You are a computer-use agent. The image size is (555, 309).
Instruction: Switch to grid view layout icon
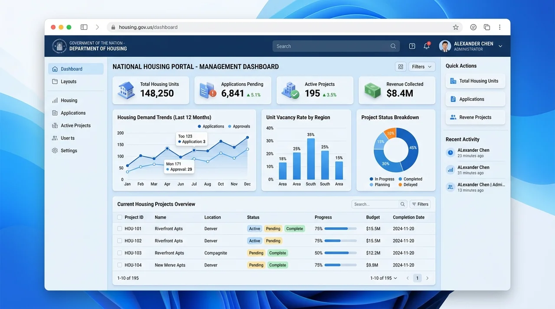401,67
